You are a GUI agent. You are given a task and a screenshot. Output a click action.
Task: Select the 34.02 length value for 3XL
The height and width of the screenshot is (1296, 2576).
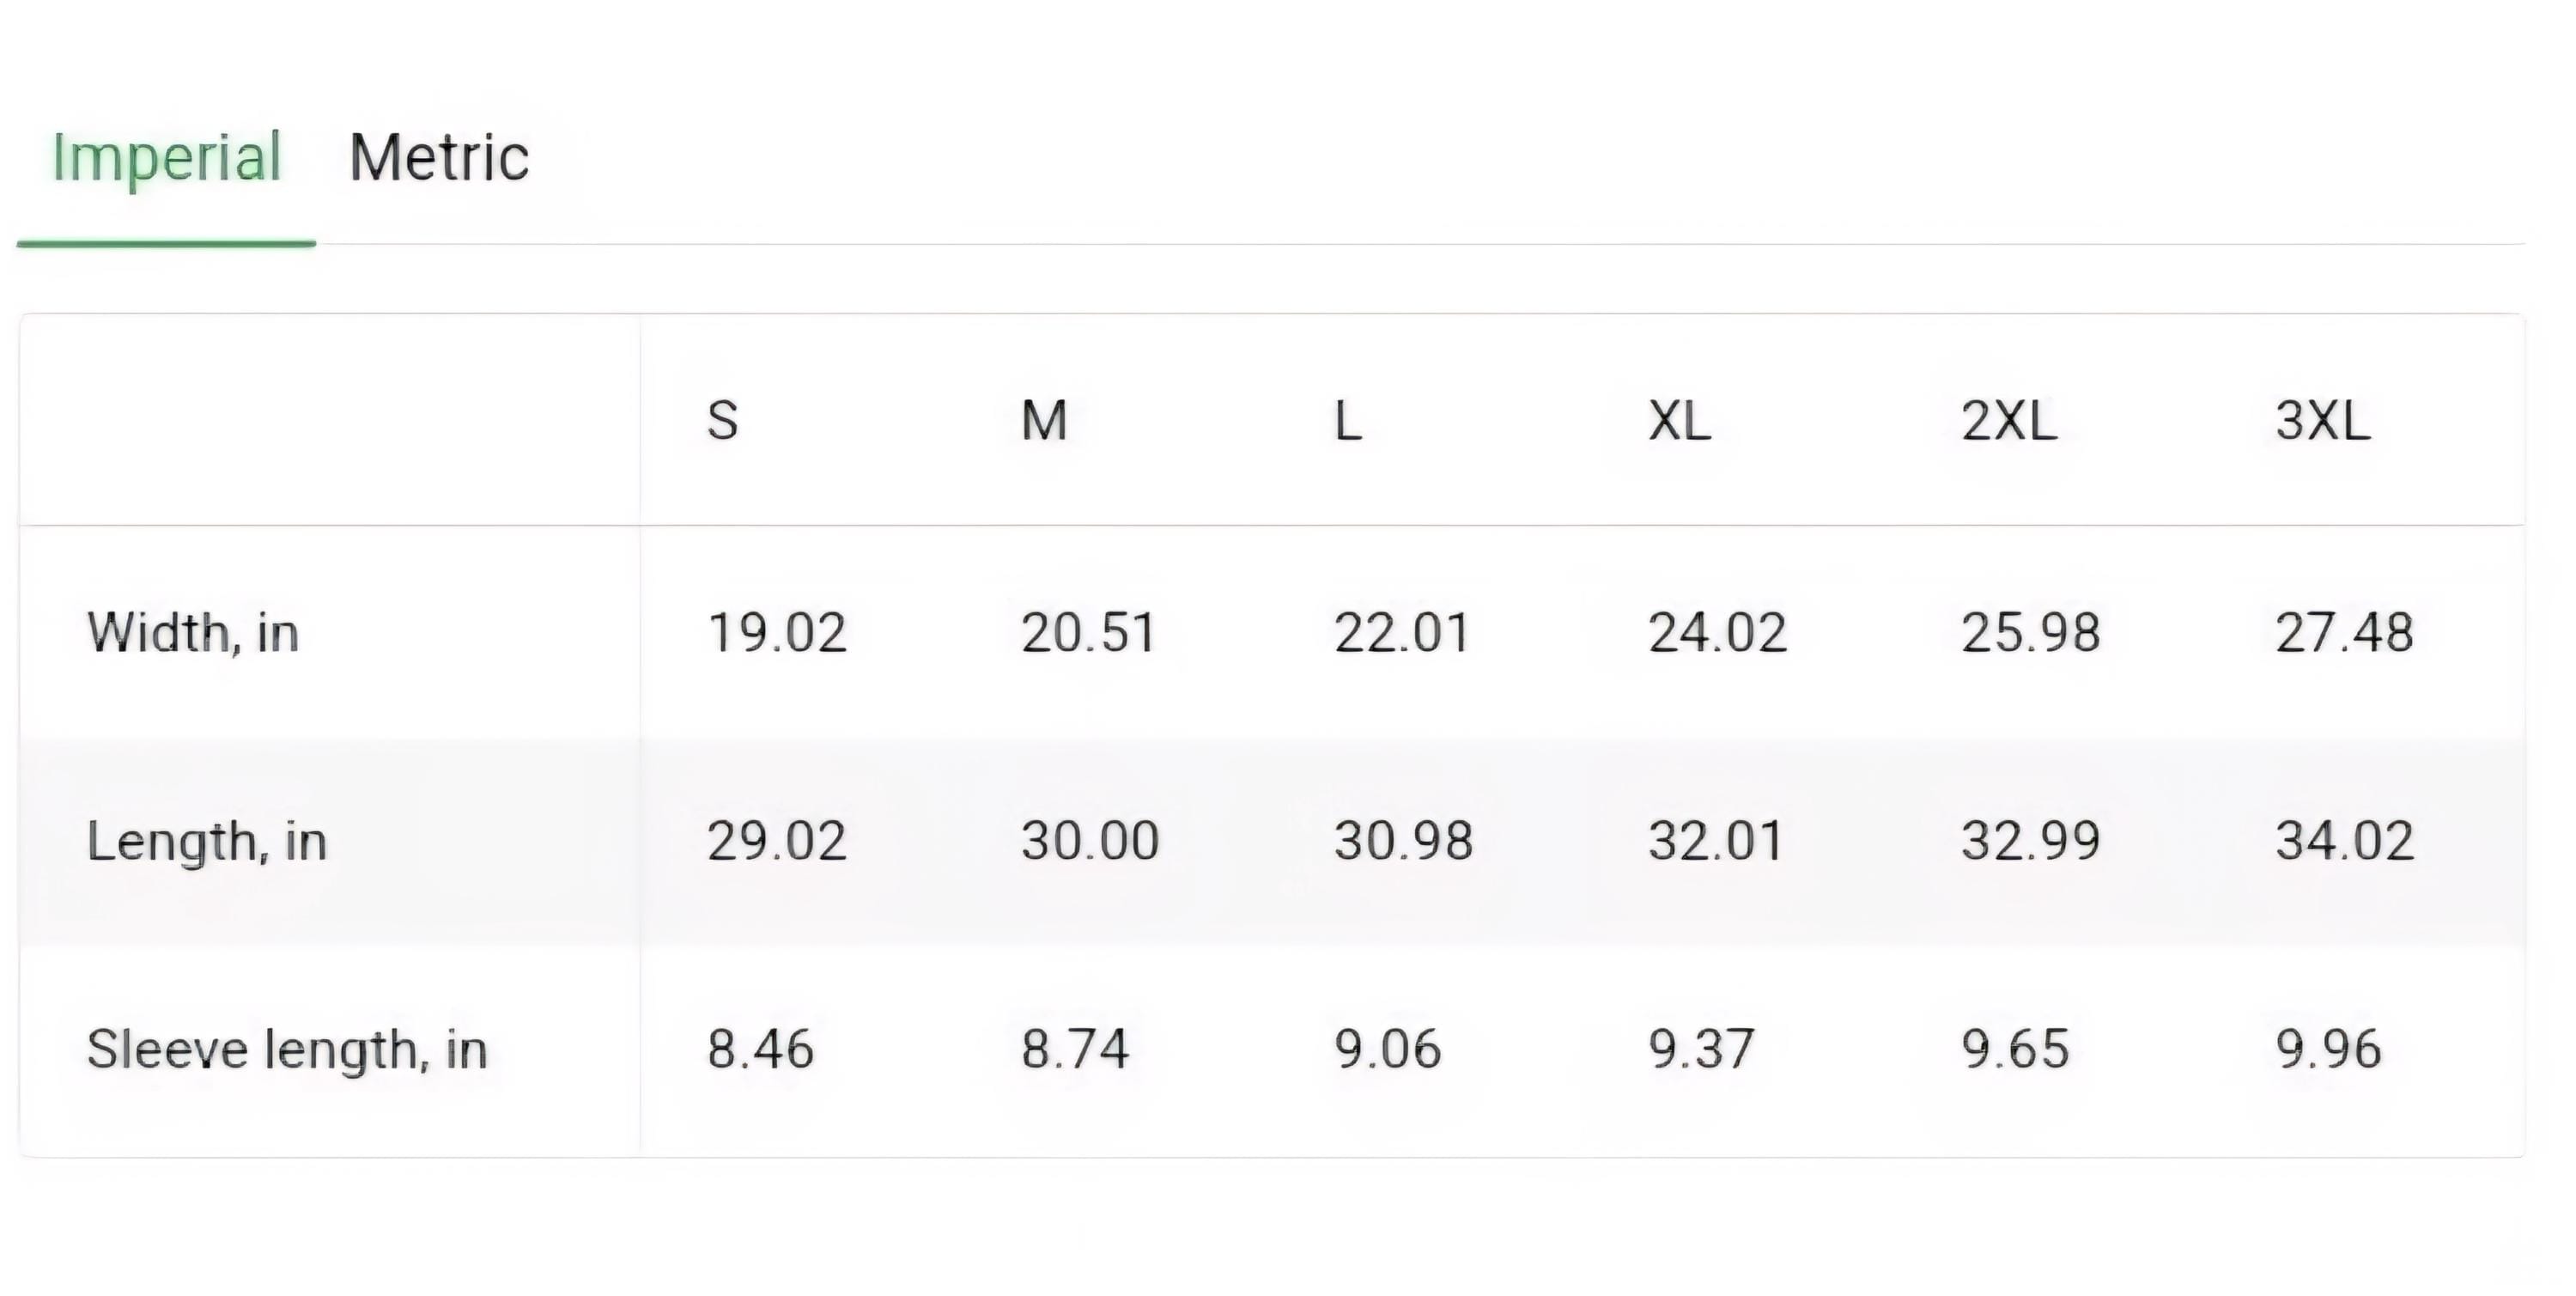pyautogui.click(x=2345, y=840)
